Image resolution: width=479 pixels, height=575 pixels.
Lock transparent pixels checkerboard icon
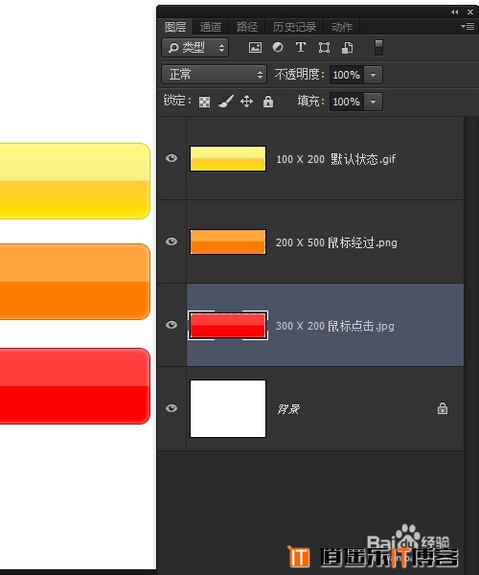pyautogui.click(x=204, y=102)
